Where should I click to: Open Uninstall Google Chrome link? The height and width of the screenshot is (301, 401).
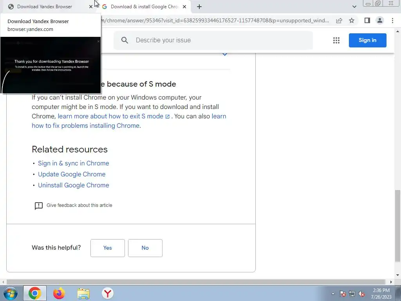[x=73, y=185]
